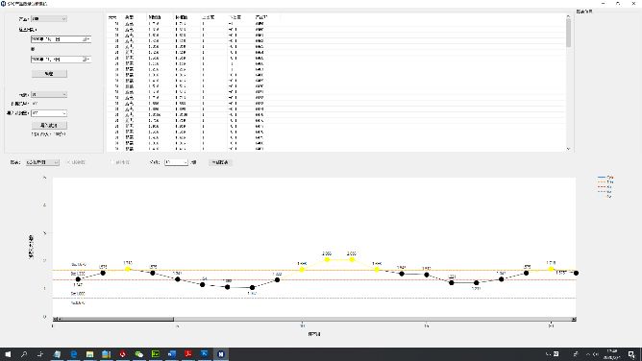Launch Microsoft Edge from the taskbar
Screen dimensions: 642x361
click(74, 354)
